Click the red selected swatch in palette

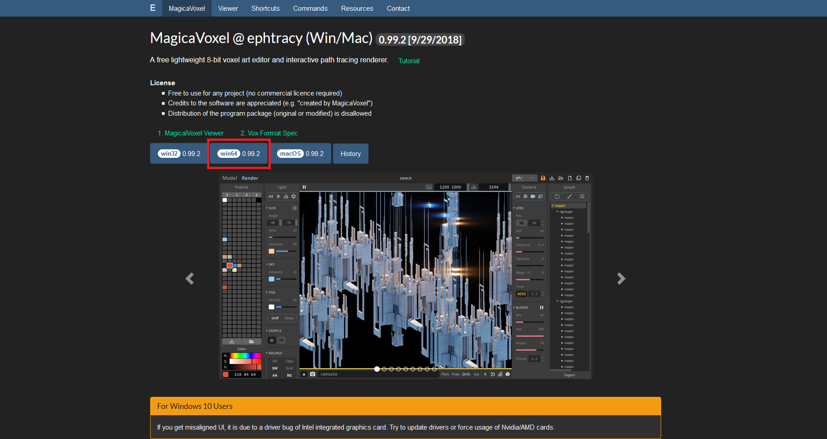tap(229, 265)
